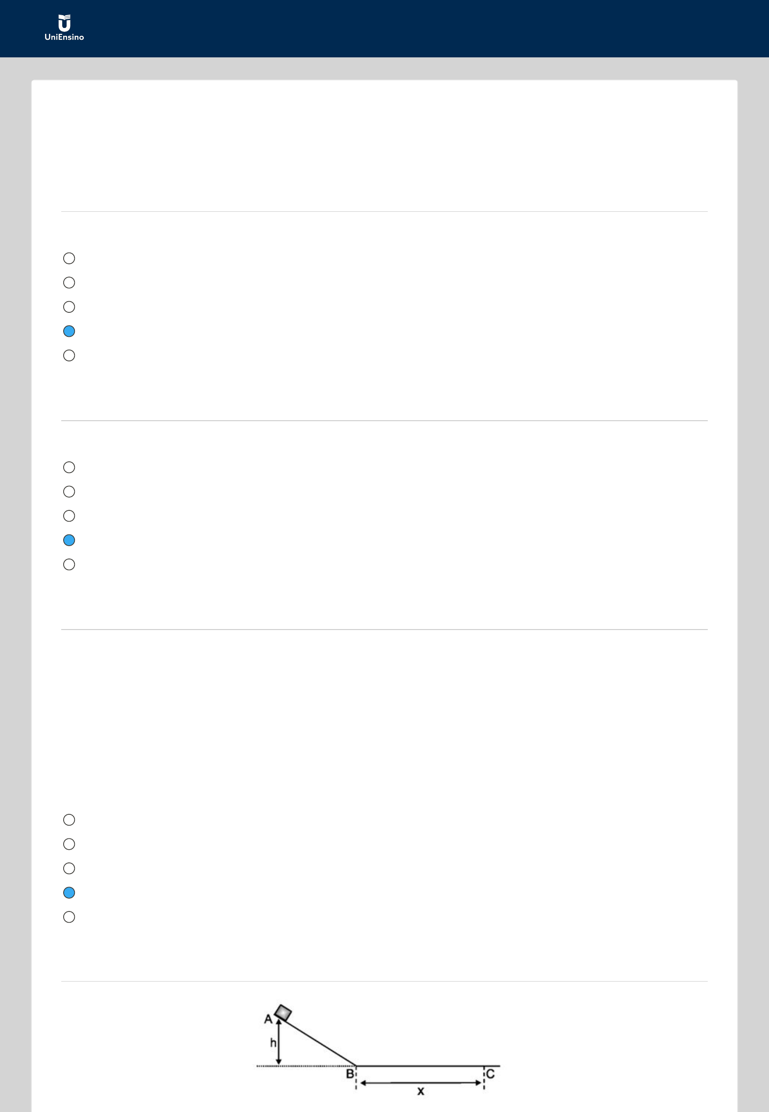
Task: Click the selected fourth option in third question
Action: click(69, 893)
